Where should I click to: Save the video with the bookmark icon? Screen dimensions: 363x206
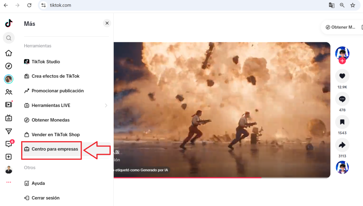coord(342,122)
